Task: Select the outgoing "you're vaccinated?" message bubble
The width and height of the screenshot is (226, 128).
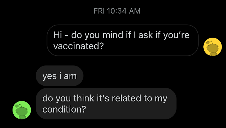Action: coord(123,40)
